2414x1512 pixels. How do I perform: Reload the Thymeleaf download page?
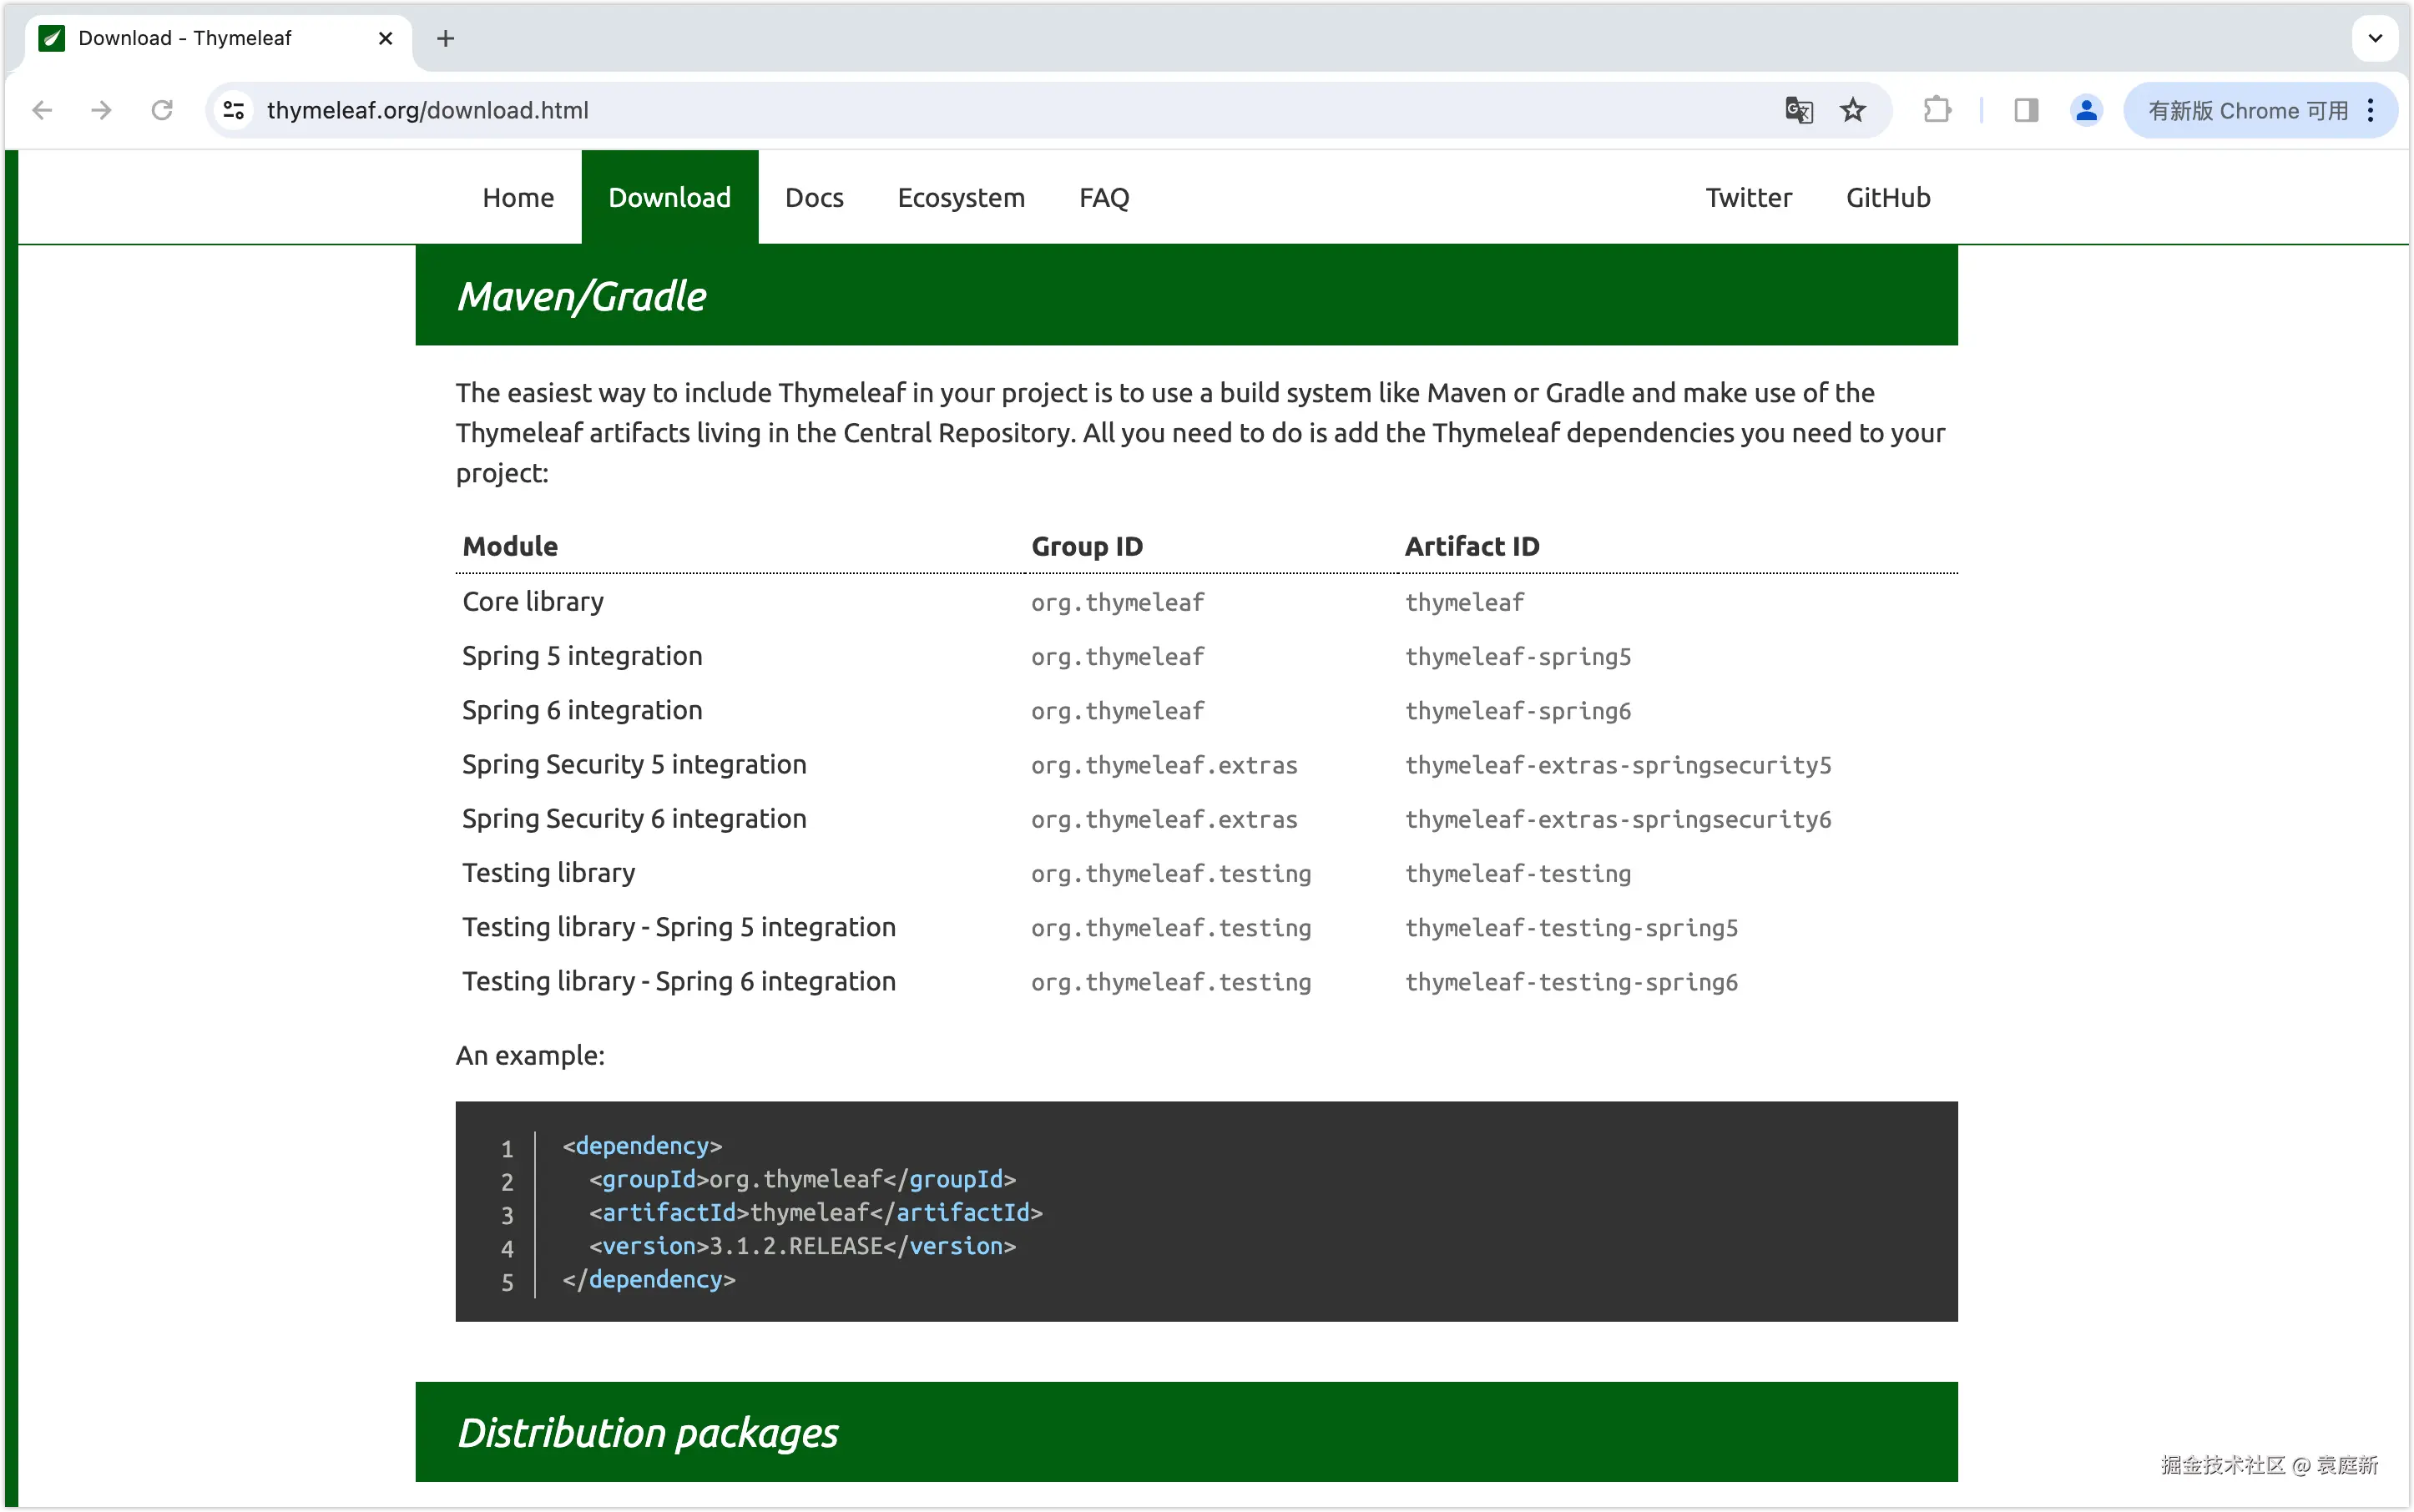click(162, 110)
